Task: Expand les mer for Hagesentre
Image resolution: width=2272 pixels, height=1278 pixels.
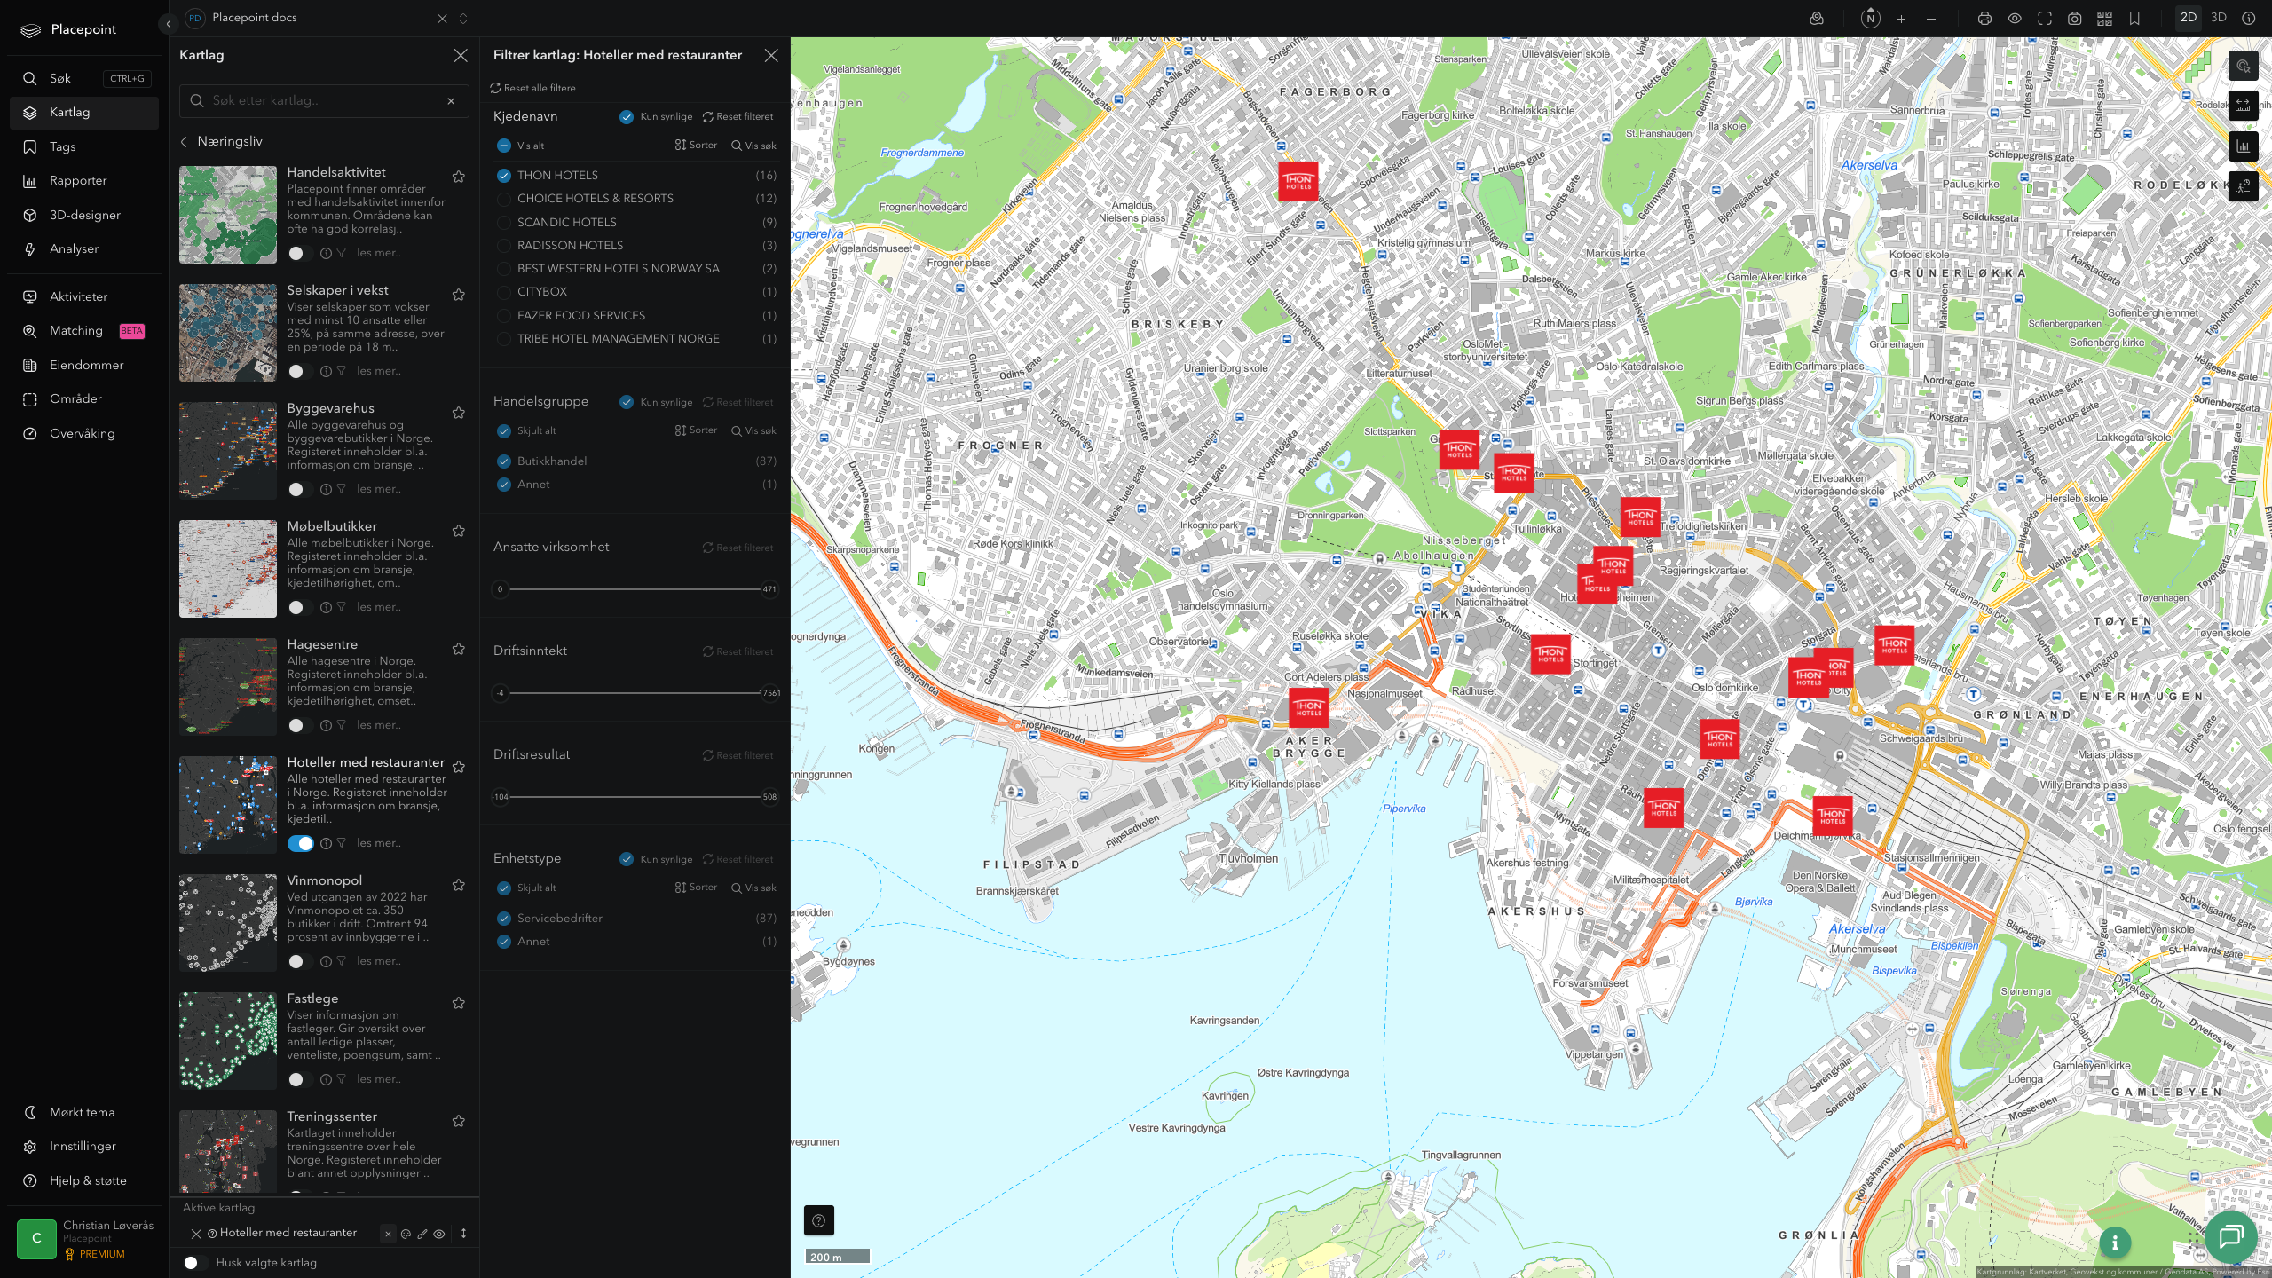Action: (x=379, y=725)
